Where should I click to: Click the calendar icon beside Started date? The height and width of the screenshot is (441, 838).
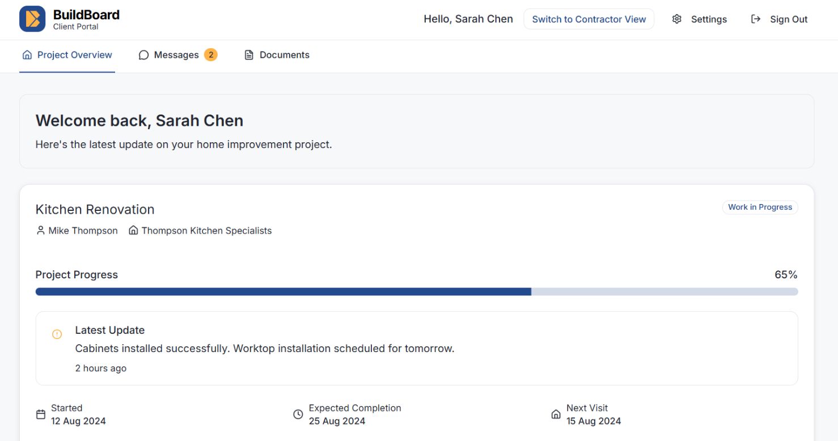40,414
